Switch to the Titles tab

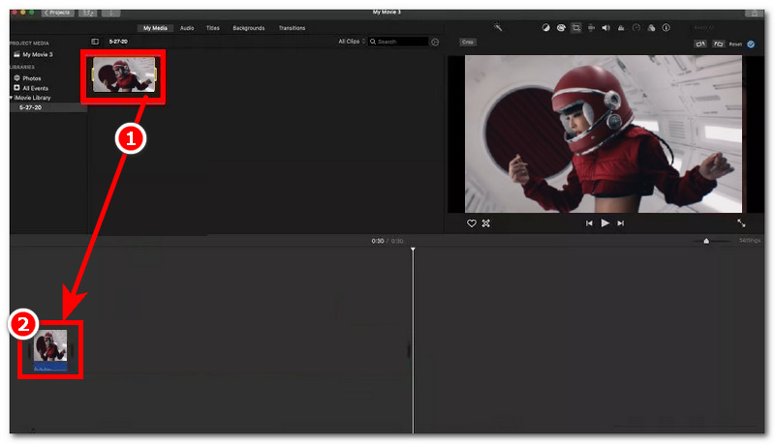212,28
